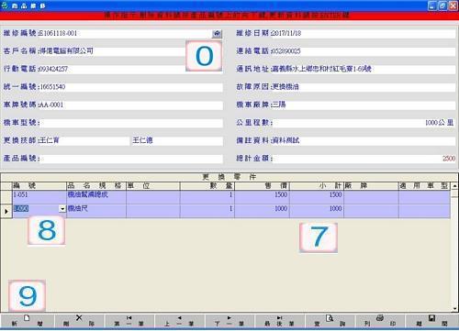Click the 故障原因 input field
The image size is (459, 331).
pyautogui.click(x=364, y=87)
